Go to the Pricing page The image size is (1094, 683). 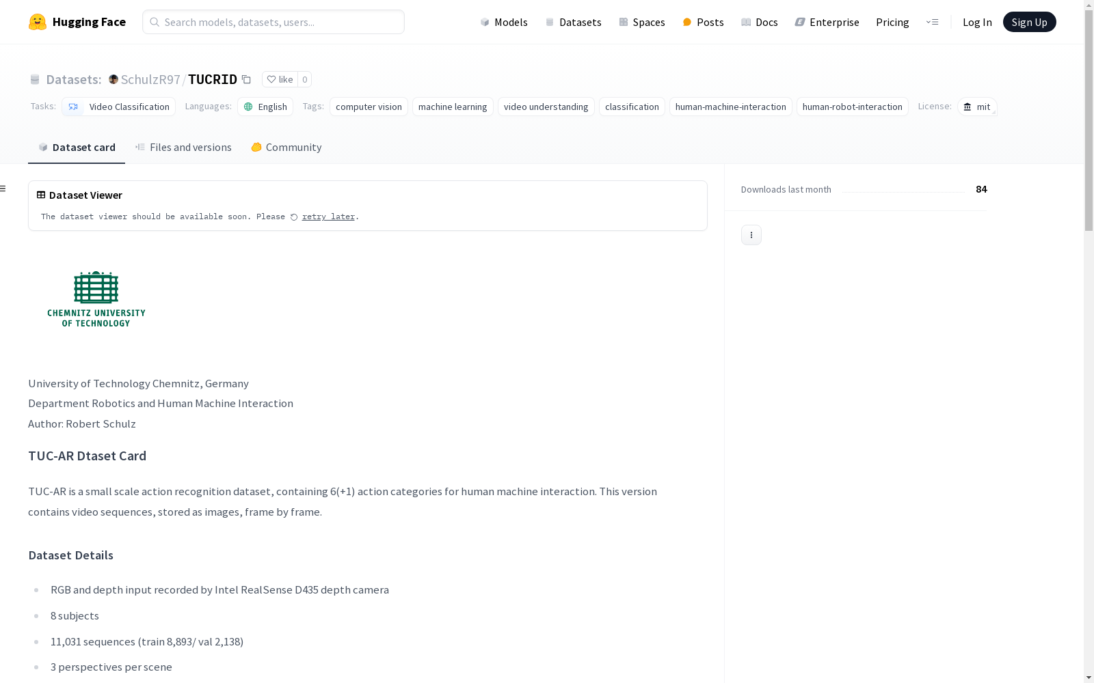892,22
